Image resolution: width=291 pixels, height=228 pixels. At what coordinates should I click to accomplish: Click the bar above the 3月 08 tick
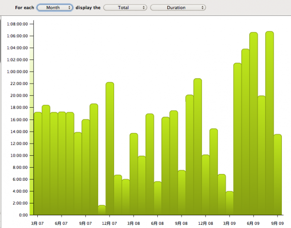(x=134, y=174)
